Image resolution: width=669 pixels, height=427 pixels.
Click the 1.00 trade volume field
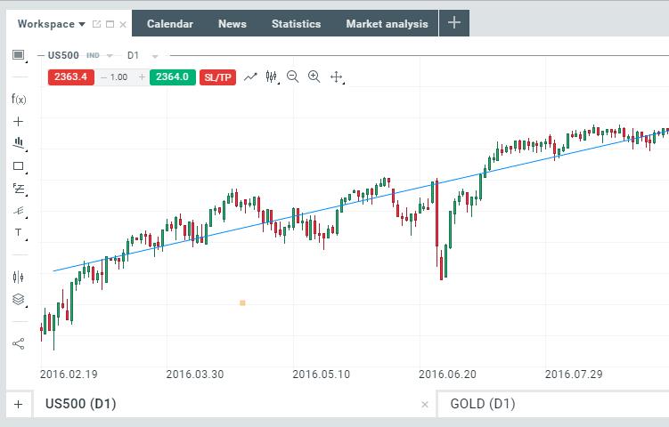coord(118,77)
